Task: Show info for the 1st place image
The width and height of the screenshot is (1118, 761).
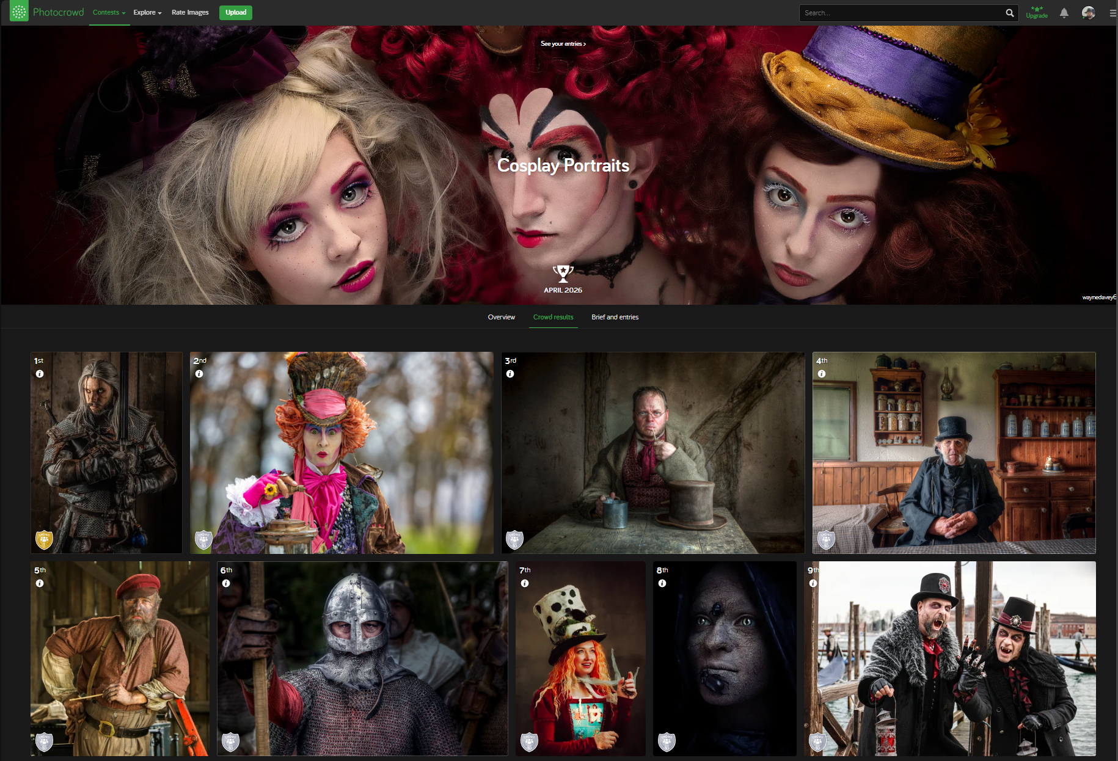Action: [x=40, y=374]
